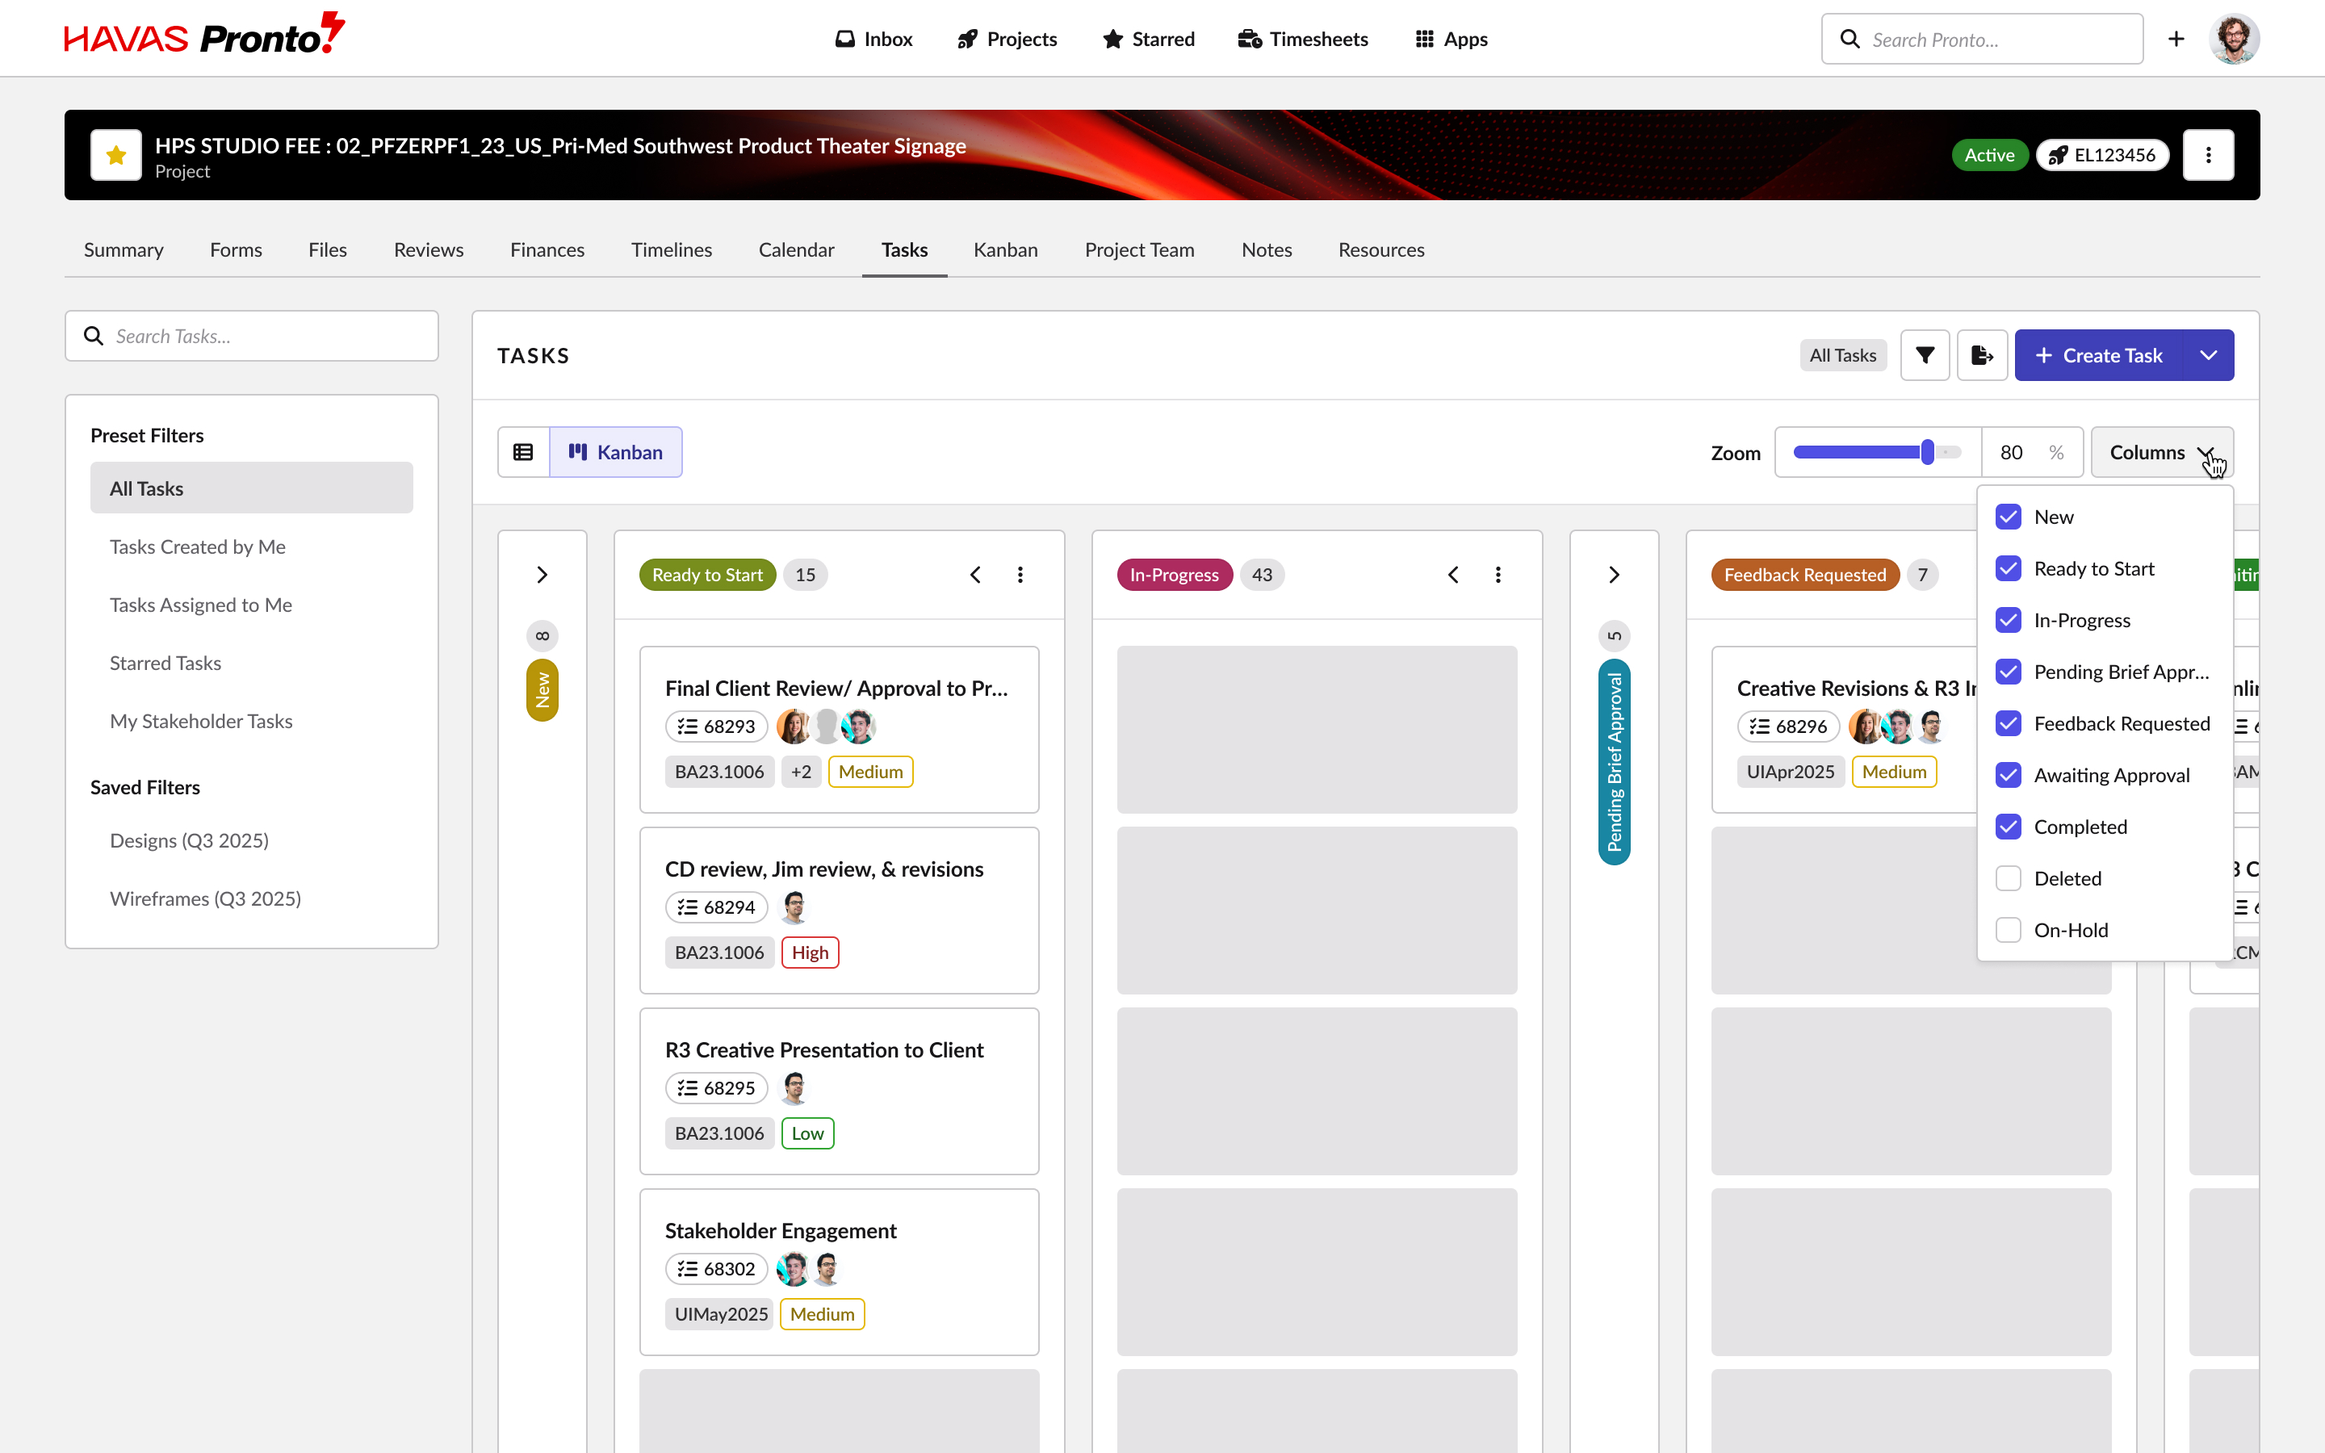
Task: Select Starred Tasks preset filter
Action: [x=252, y=663]
